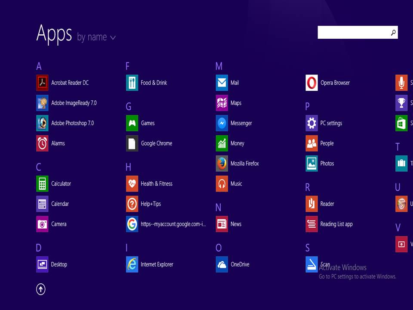The image size is (413, 310).
Task: Open the Store shopping bag icon
Action: pos(401,123)
